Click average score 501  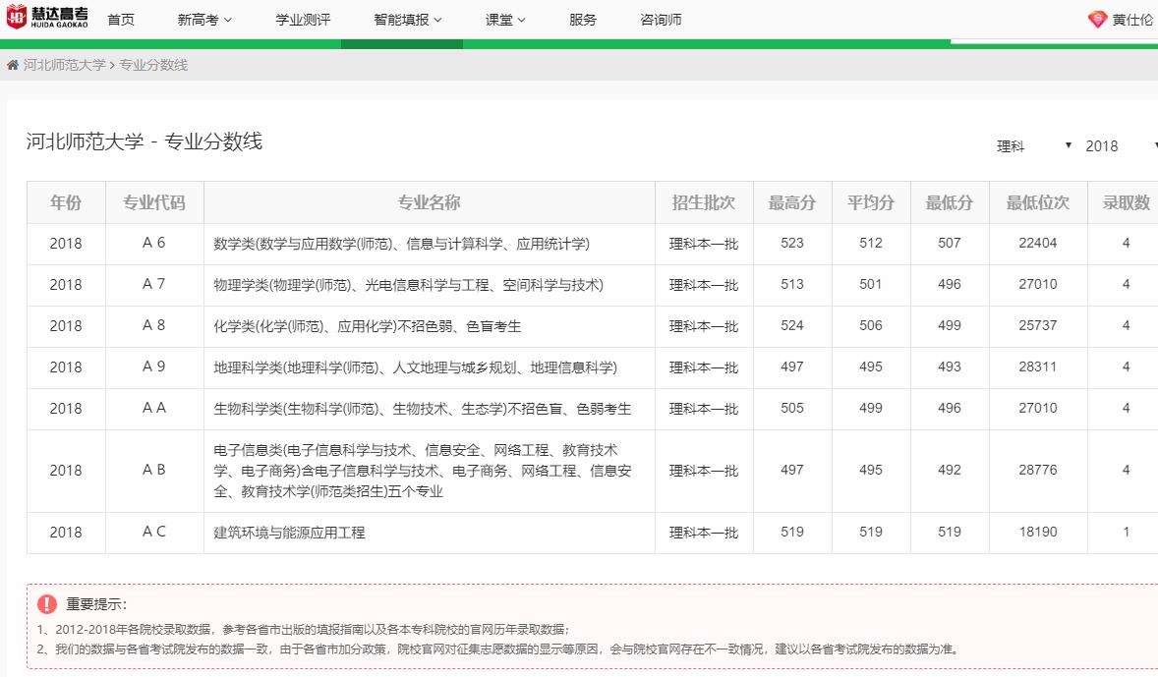(x=871, y=284)
